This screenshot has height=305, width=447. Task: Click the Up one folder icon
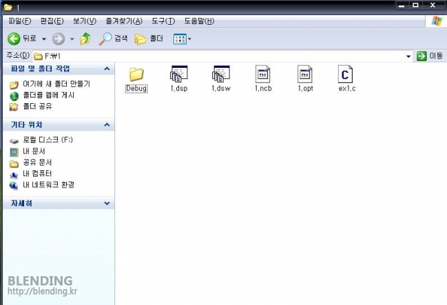coord(85,38)
